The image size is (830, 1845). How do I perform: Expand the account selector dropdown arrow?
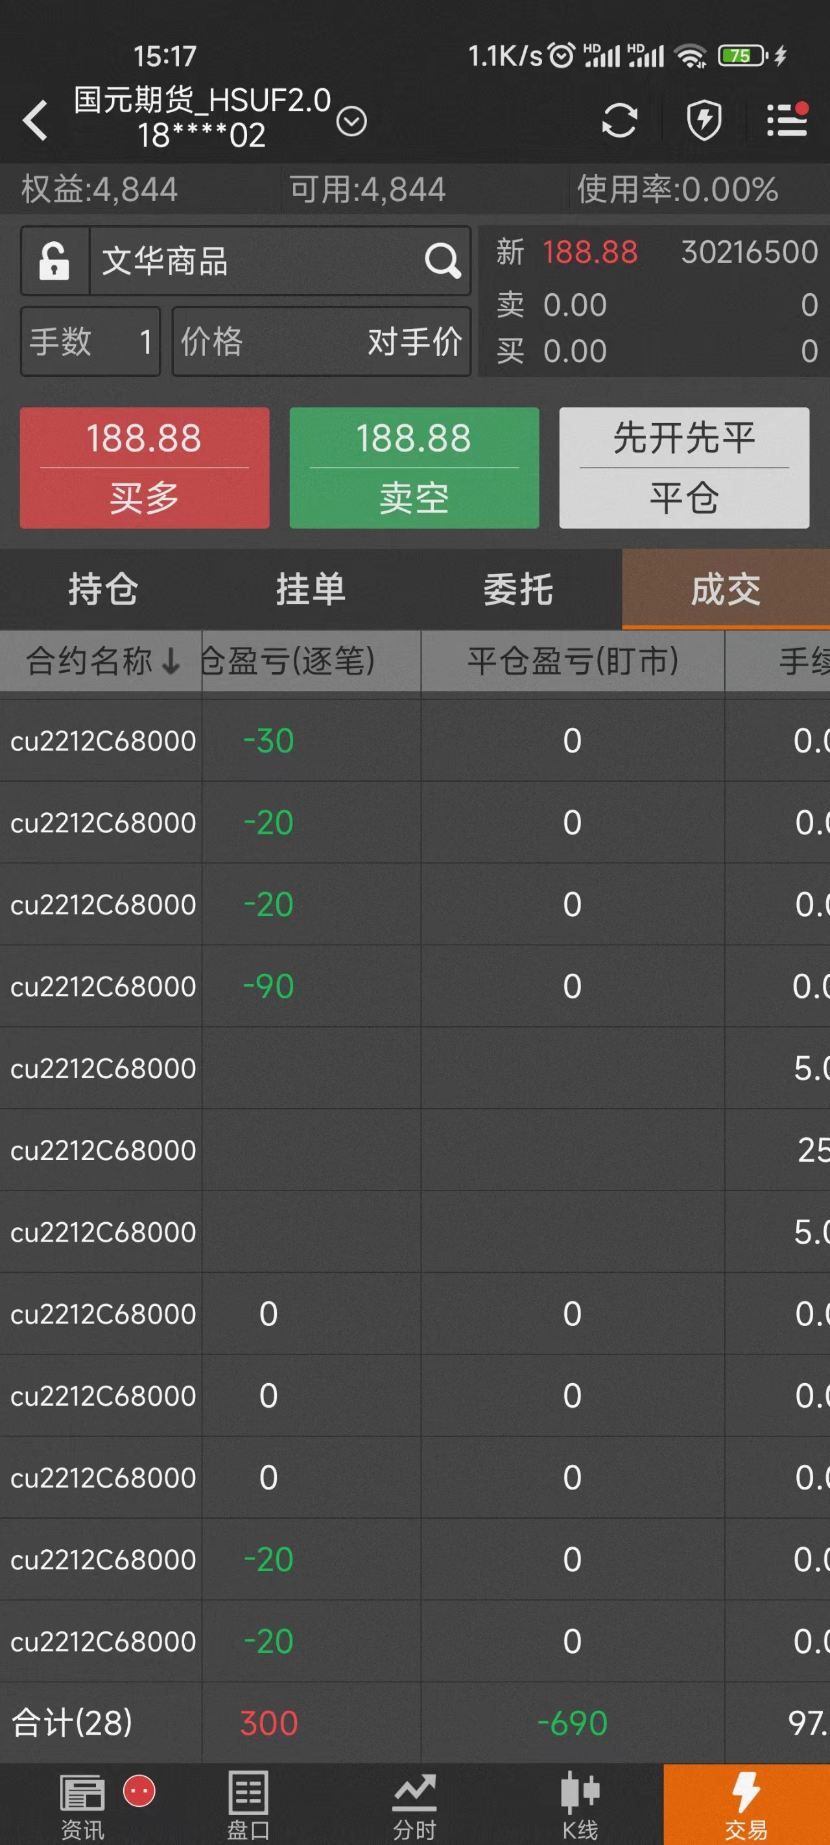click(351, 121)
